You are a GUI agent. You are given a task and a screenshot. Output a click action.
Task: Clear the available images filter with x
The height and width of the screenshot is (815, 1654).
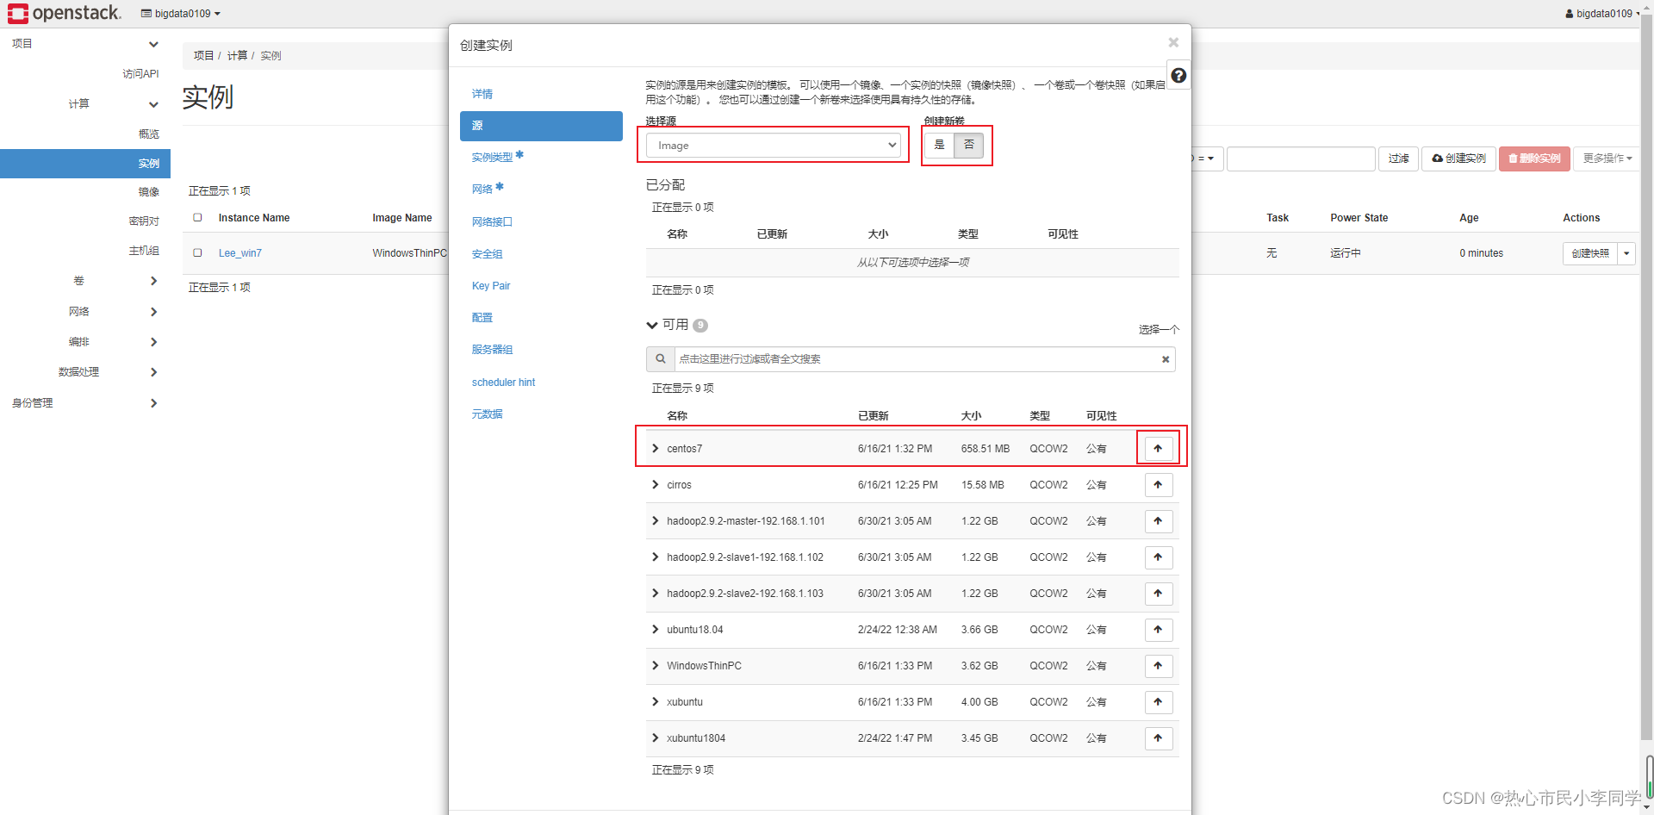click(1166, 360)
